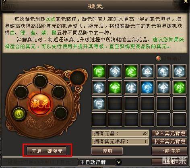Open the bag with 打开真元背包

(169, 142)
